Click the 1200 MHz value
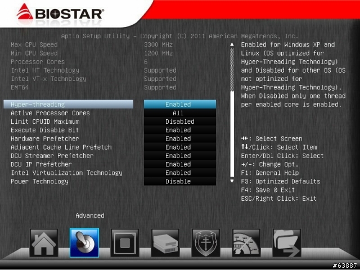 point(159,53)
